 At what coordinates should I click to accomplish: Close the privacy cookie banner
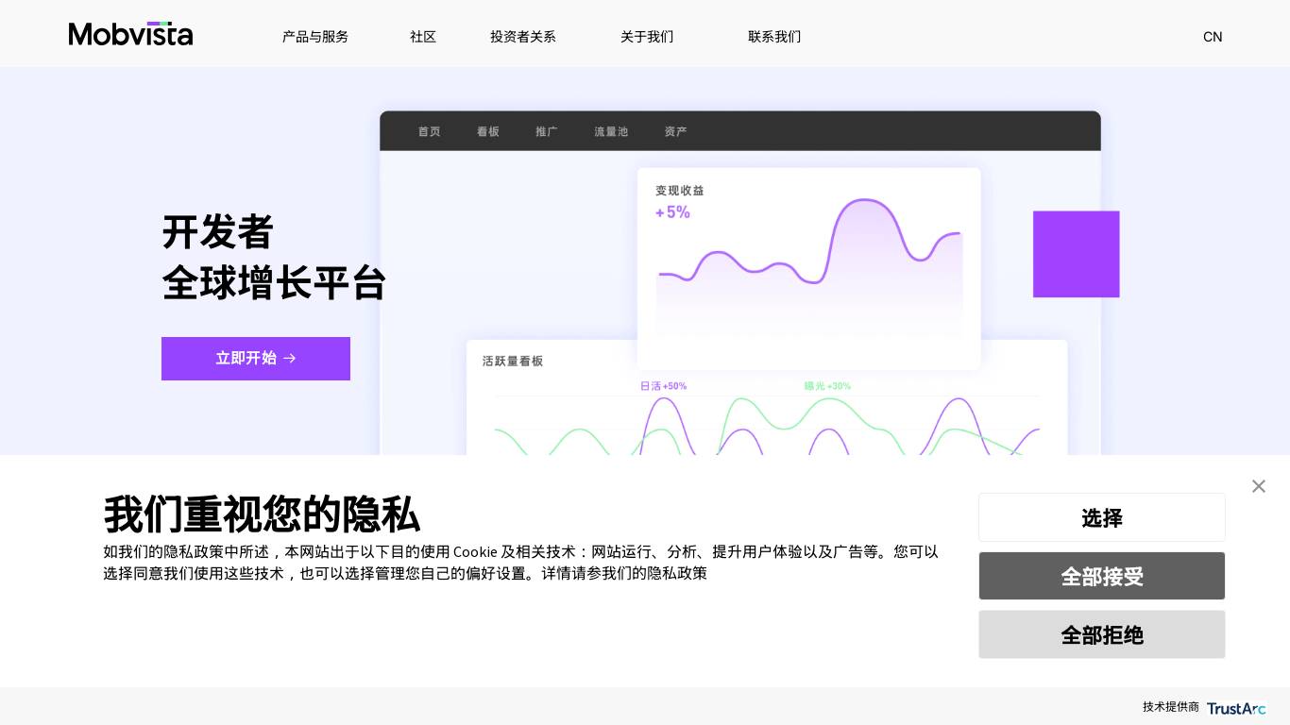1258,486
